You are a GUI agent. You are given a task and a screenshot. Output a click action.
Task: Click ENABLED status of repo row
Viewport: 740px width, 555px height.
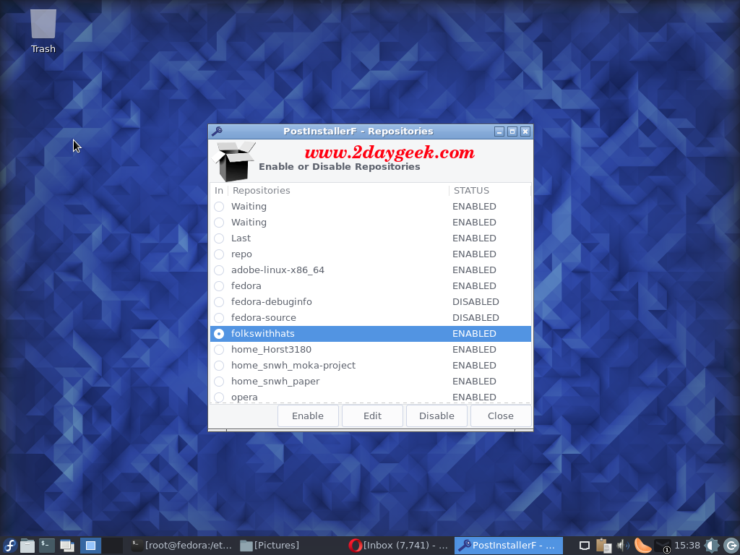474,254
